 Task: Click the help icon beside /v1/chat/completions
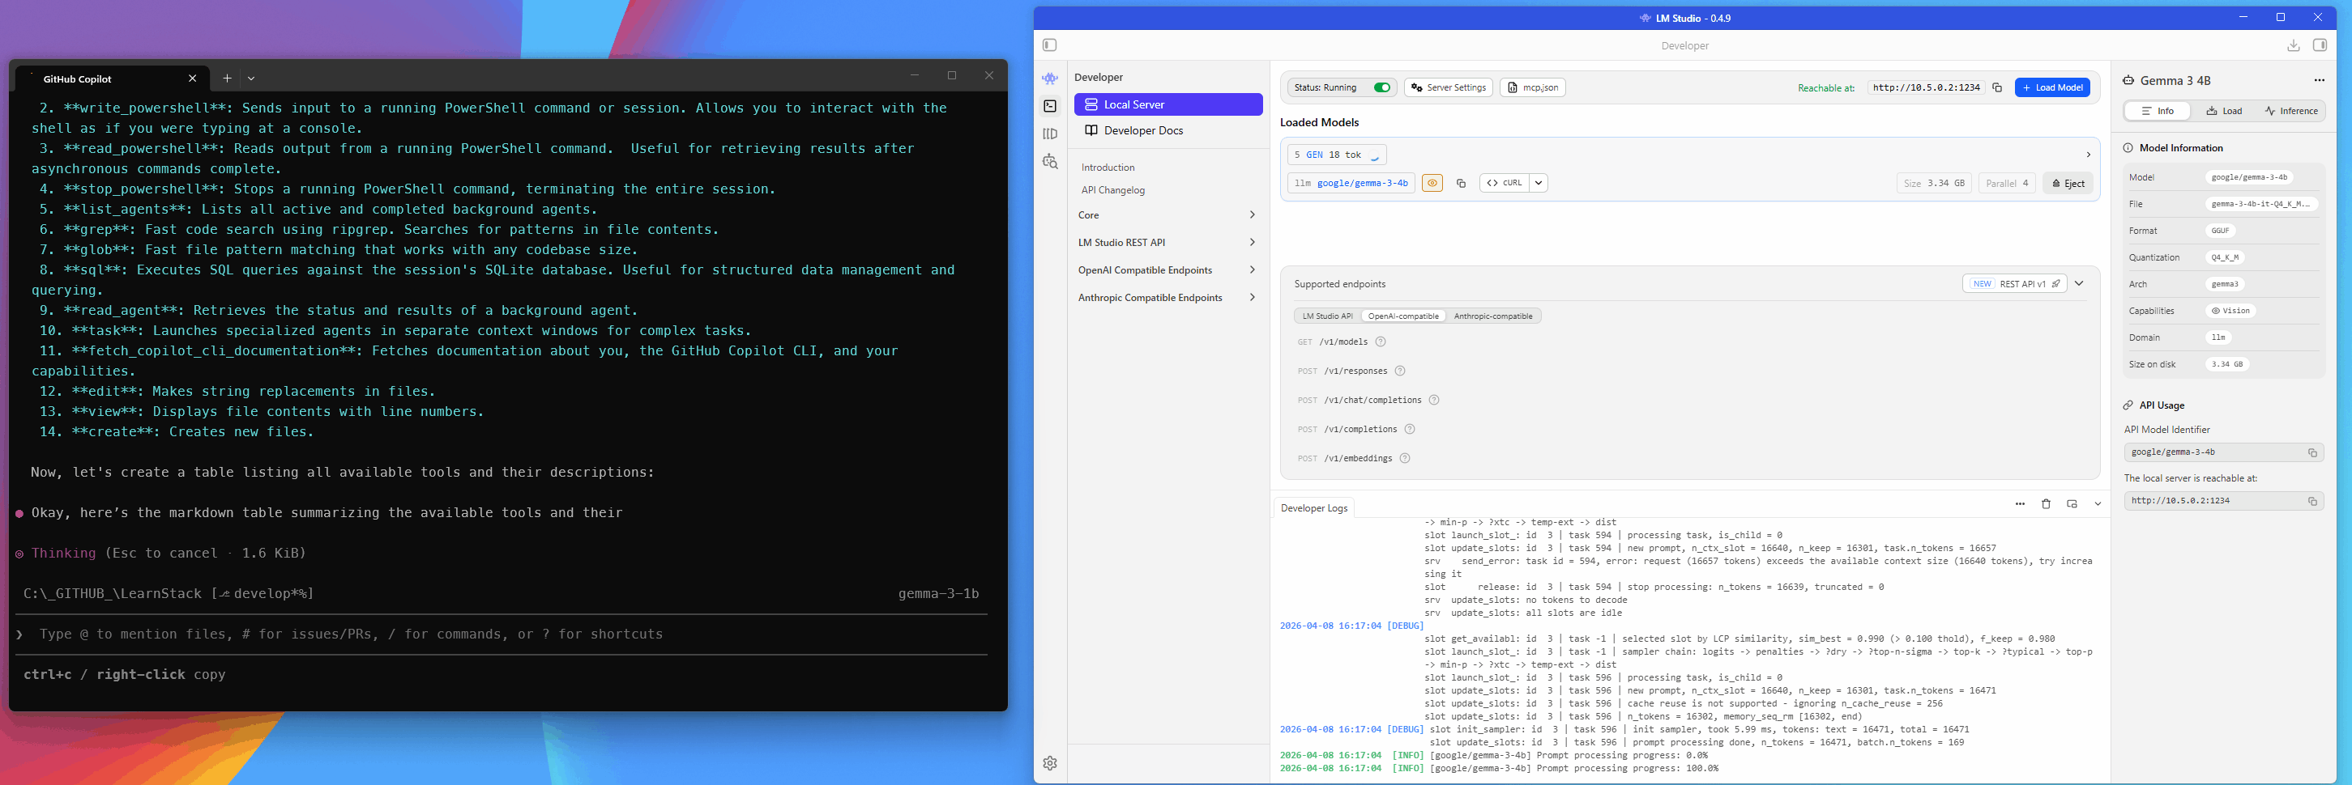point(1433,401)
